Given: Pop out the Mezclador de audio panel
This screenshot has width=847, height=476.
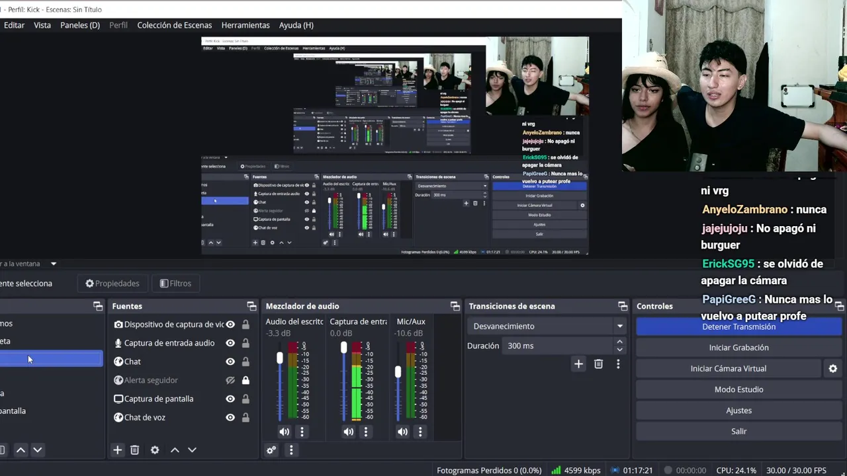Looking at the screenshot, I should click(x=455, y=306).
